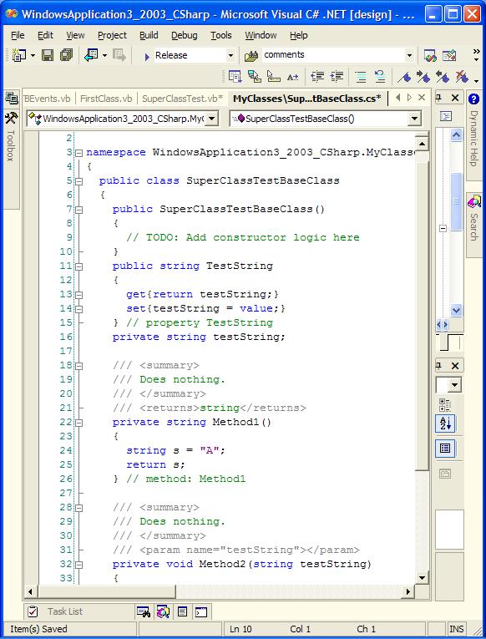The image size is (486, 639).
Task: Open the class navigation dropdown WindowsApplication3_2003_CSharp
Action: pos(212,119)
